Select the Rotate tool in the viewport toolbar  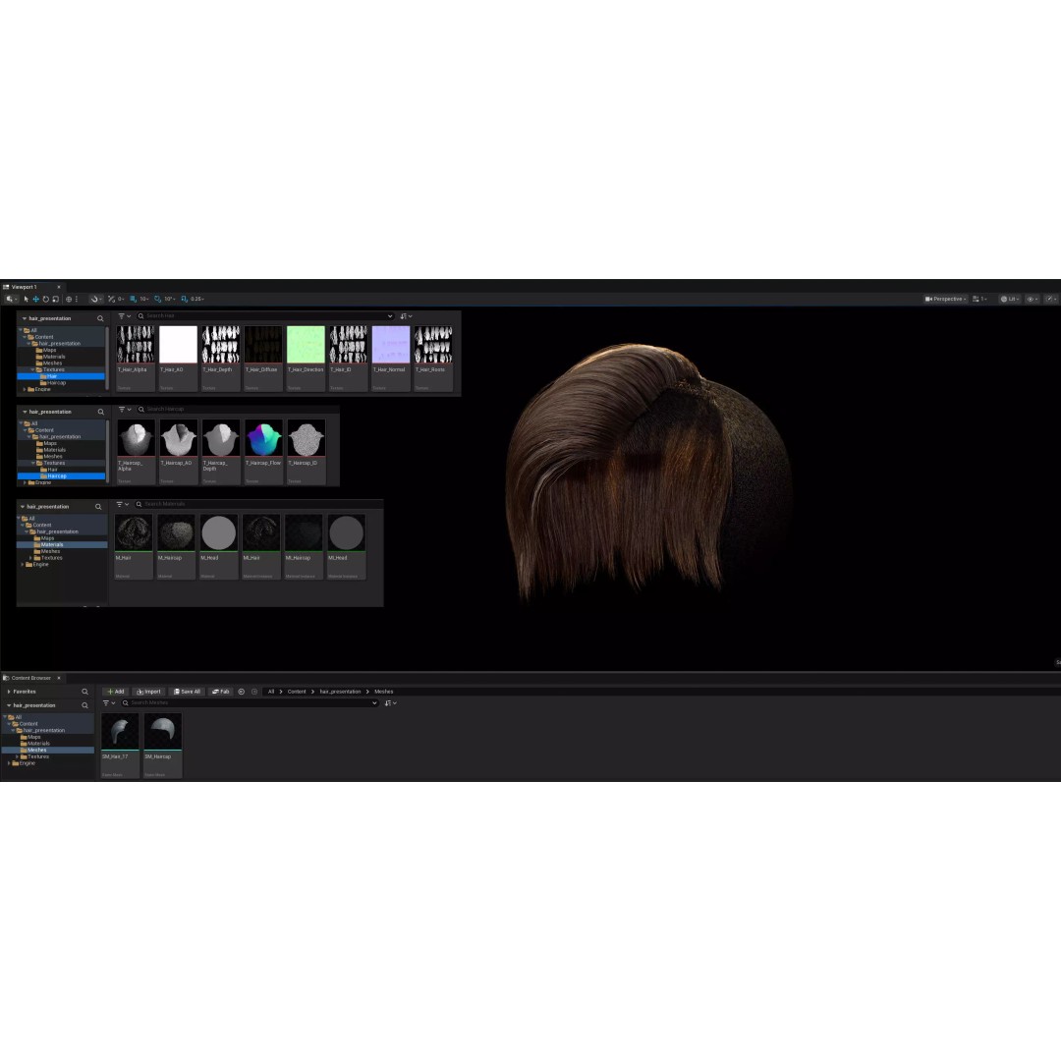45,299
